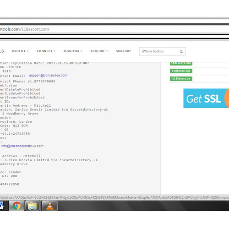The image size is (229, 229).
Task: Select the 118Escort.us green tag
Action: pyautogui.click(x=181, y=79)
